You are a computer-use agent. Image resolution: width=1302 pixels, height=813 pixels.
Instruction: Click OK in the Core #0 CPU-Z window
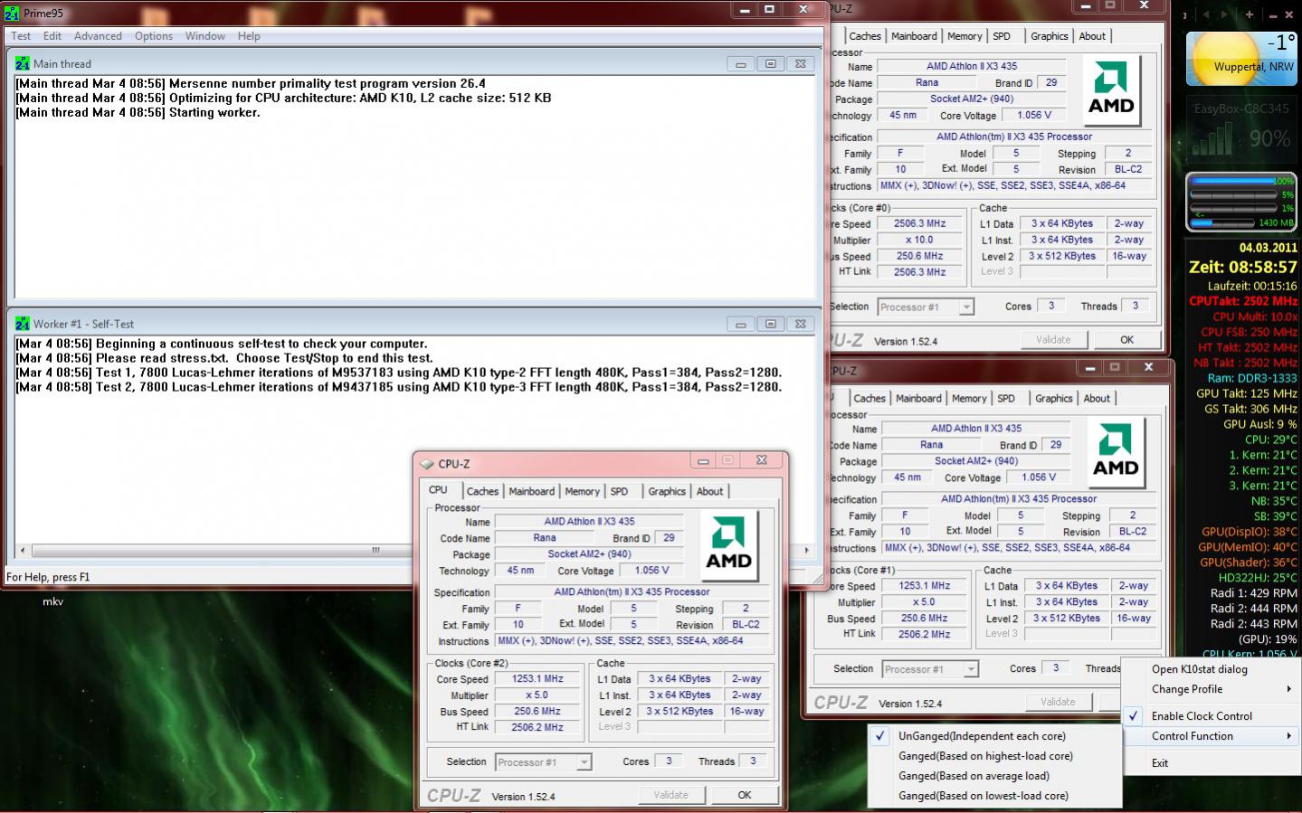coord(1126,340)
